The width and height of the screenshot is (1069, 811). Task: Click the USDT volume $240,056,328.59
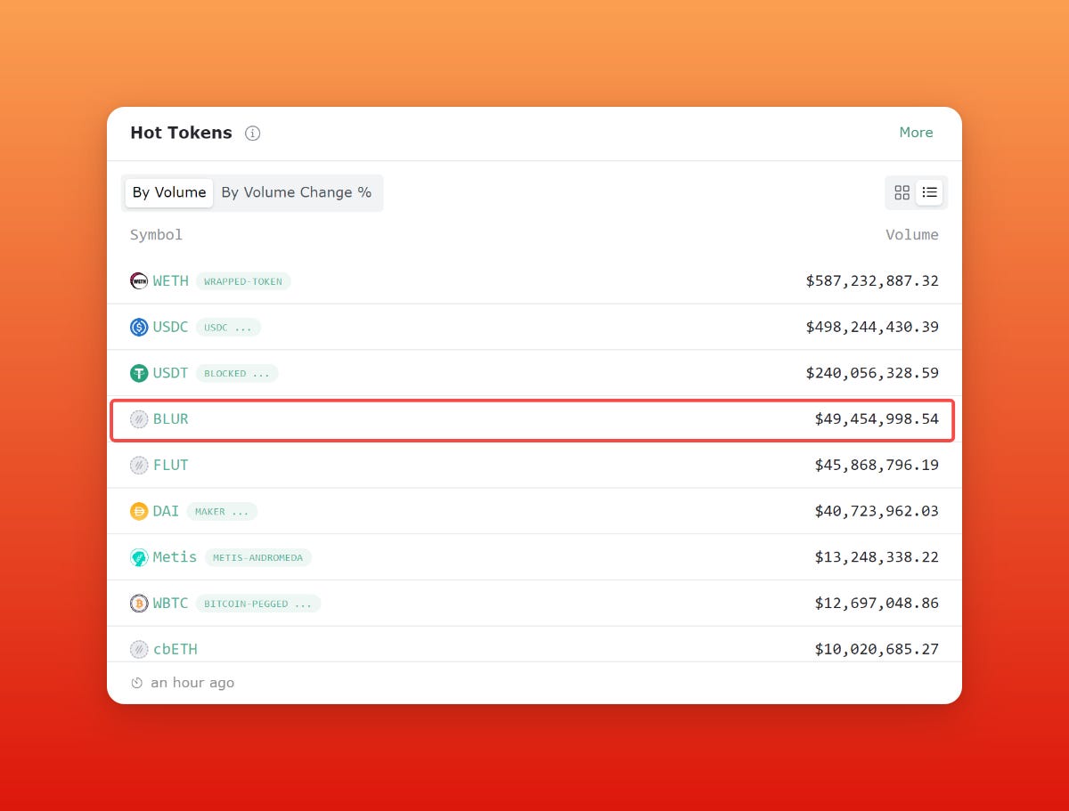pyautogui.click(x=872, y=373)
